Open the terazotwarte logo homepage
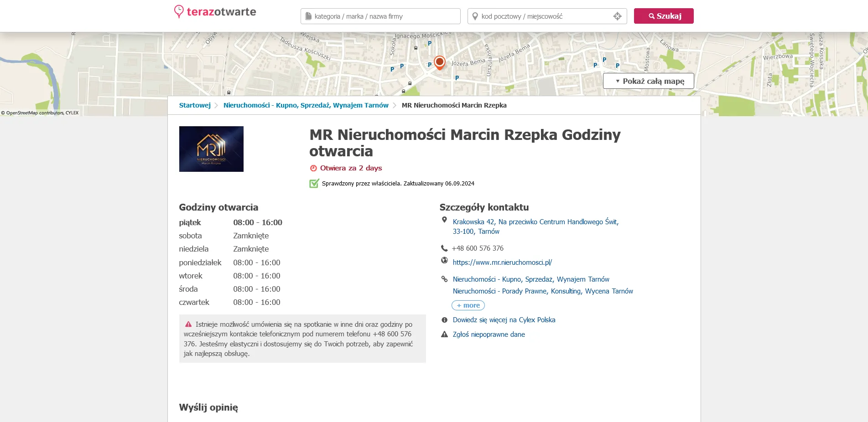Screen dimensions: 868x422 (x=215, y=12)
